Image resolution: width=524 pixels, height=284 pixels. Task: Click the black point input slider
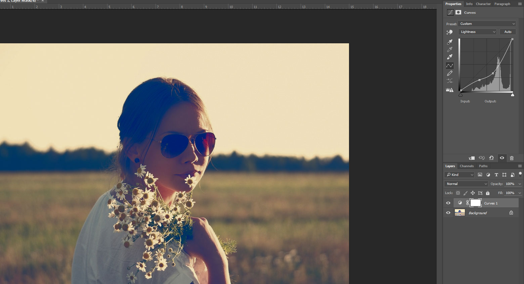click(461, 95)
